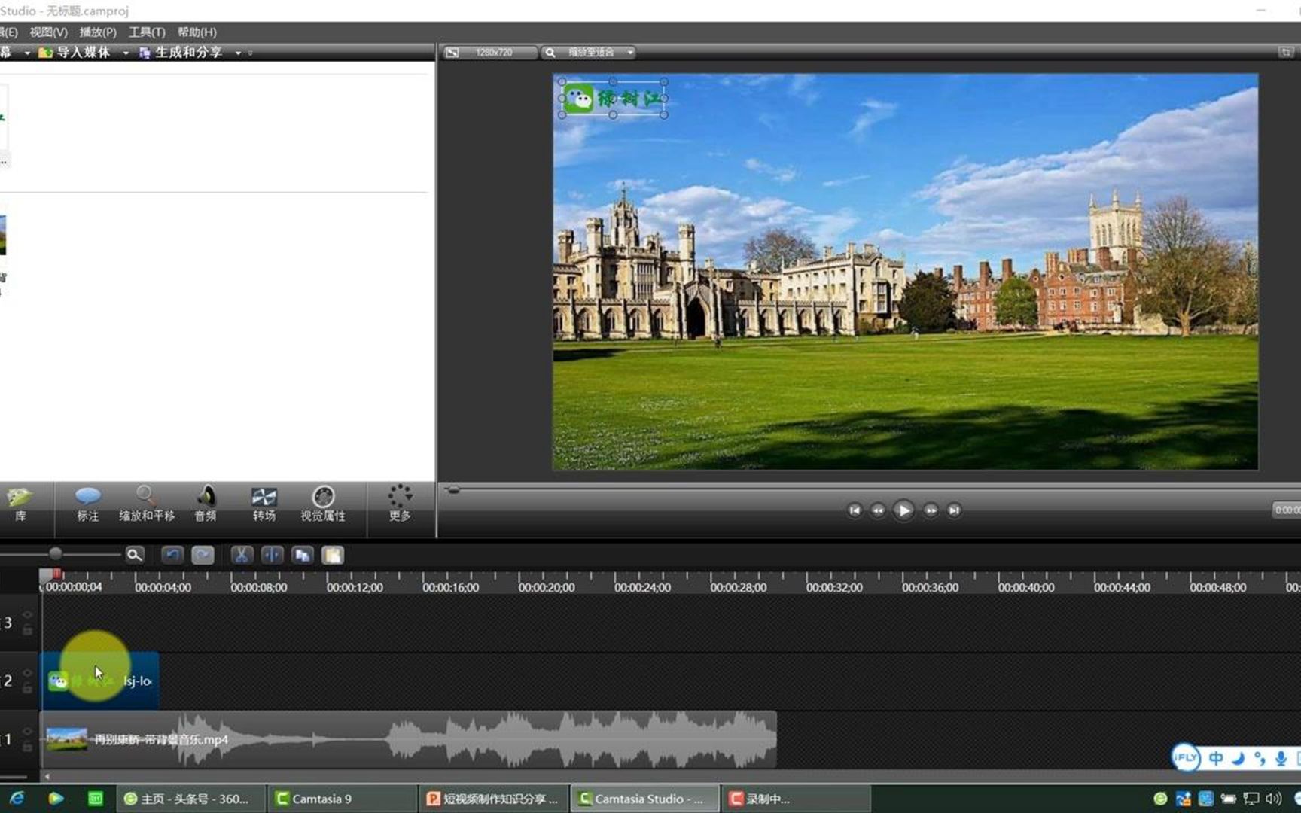Open the View (视图) menu

coord(48,32)
